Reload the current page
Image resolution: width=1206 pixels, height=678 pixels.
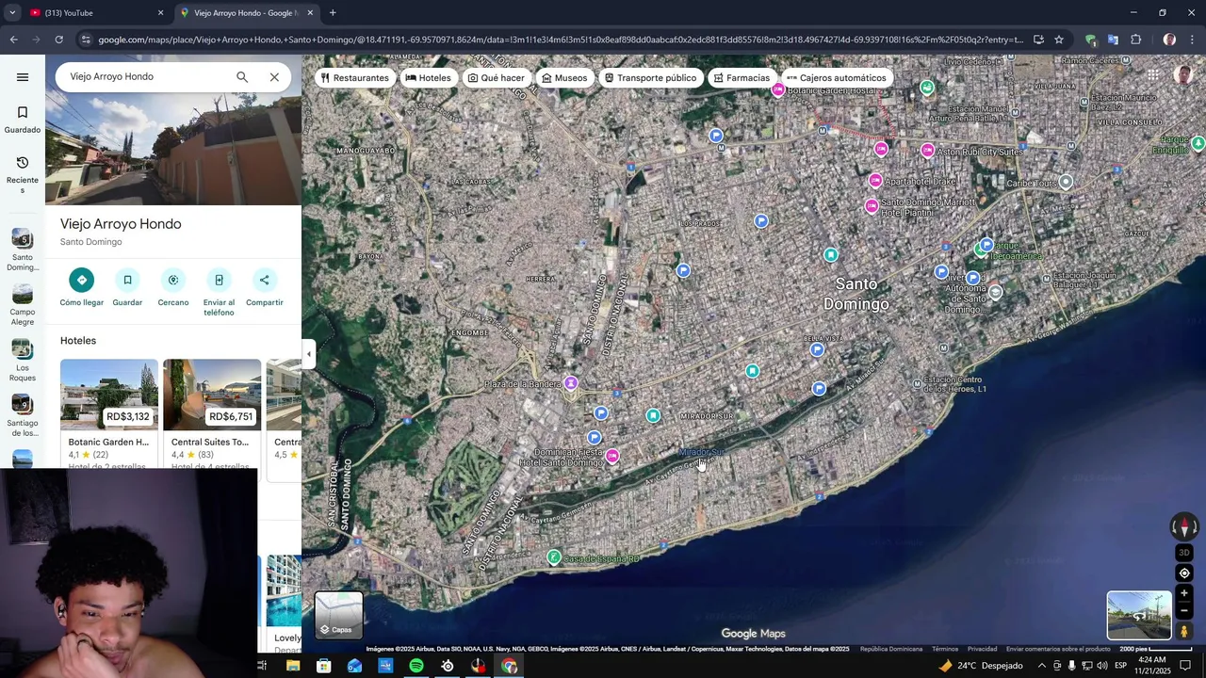[58, 40]
